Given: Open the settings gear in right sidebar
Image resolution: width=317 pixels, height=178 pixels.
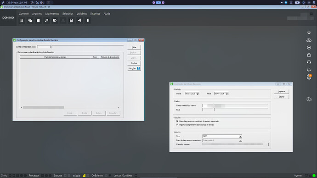Looking at the screenshot, I should point(309,33).
